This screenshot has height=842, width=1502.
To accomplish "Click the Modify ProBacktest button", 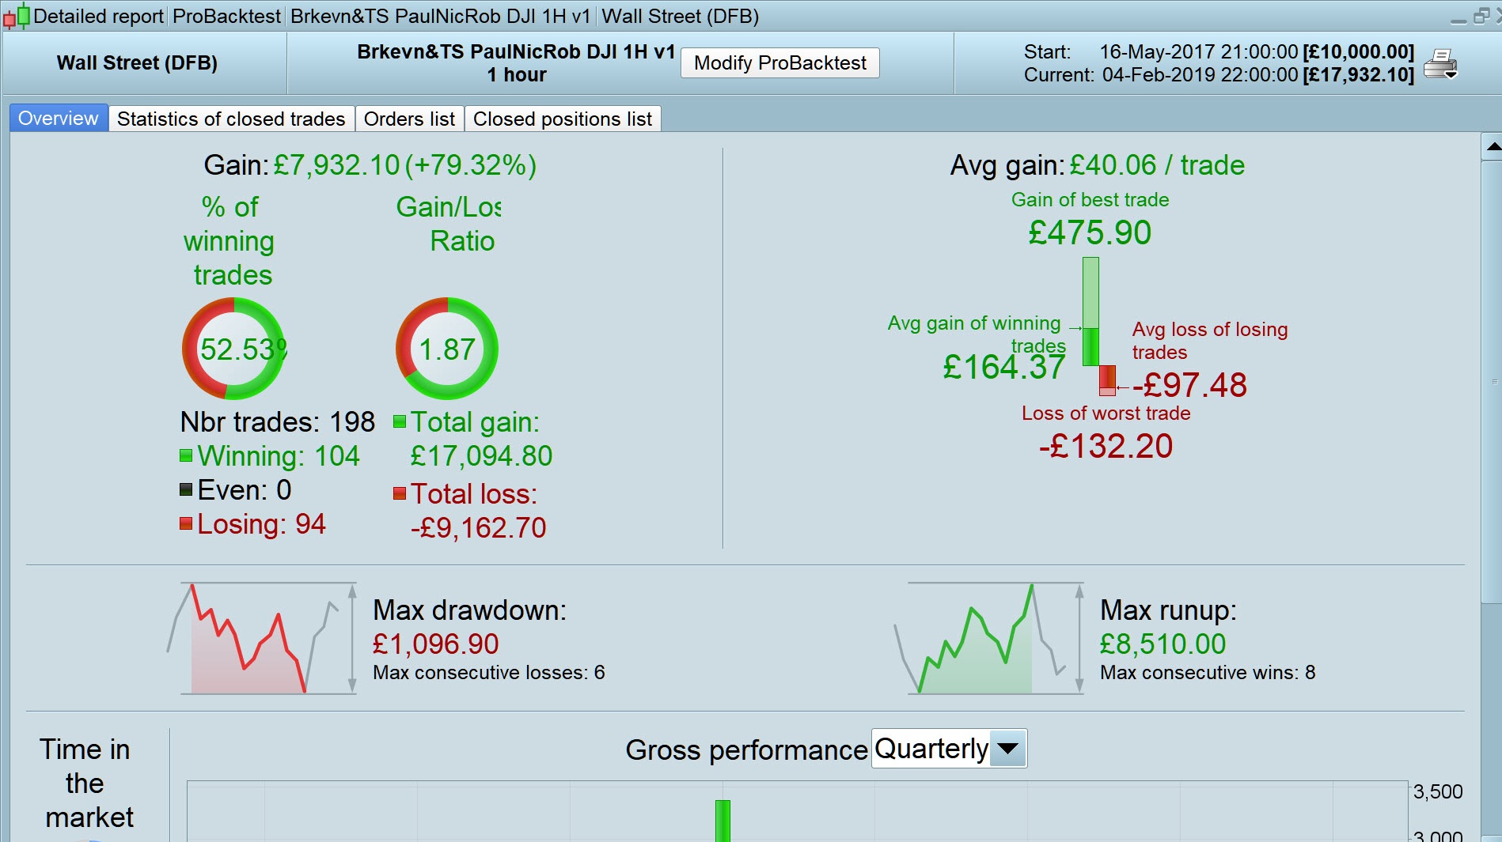I will pos(779,63).
